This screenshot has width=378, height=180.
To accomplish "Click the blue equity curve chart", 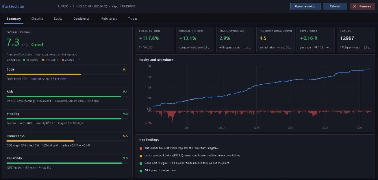I will click(262, 87).
